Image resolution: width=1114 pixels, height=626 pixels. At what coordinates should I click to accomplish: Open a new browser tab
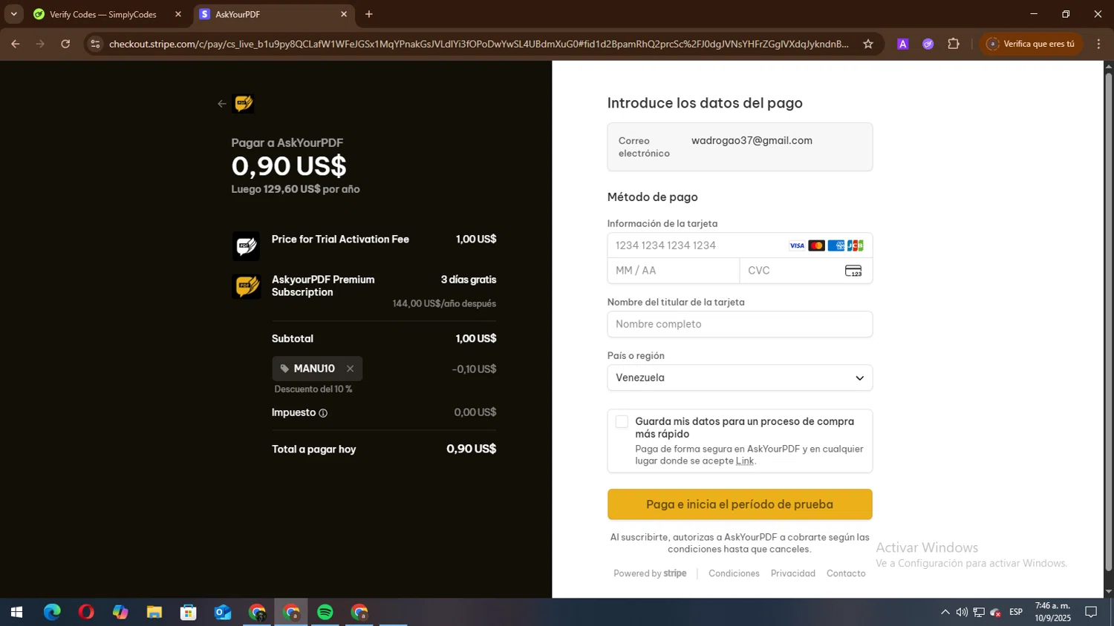tap(369, 14)
